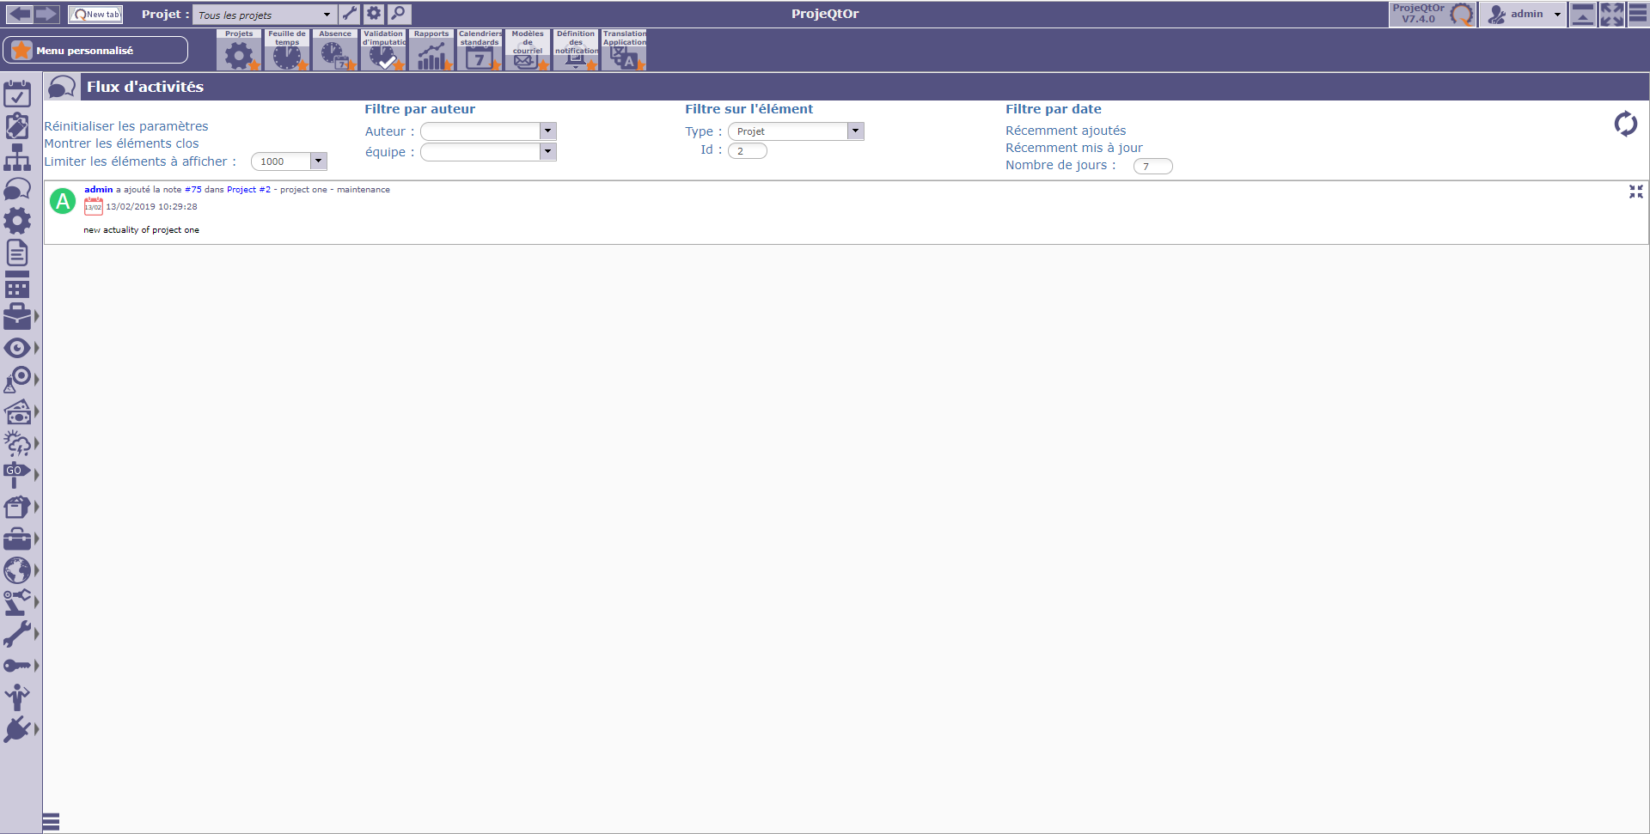Viewport: 1650px width, 834px height.
Task: Open the ticket clipboard sidebar item
Action: [x=17, y=125]
